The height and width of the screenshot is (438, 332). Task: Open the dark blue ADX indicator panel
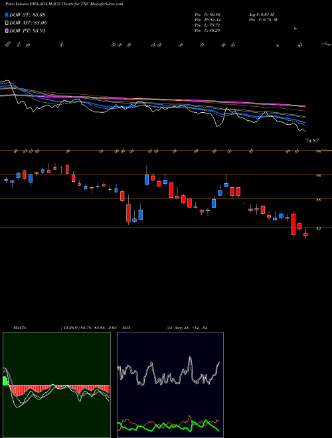(x=170, y=385)
